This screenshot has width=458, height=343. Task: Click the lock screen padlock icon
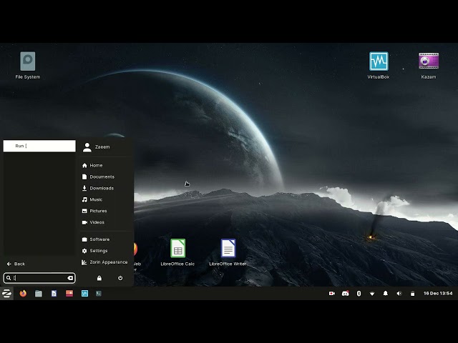click(x=99, y=278)
